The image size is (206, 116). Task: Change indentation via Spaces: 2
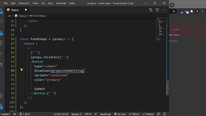click(x=76, y=114)
